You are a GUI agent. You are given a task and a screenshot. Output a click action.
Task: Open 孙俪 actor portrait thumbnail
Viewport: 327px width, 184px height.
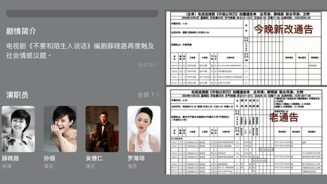pos(60,129)
